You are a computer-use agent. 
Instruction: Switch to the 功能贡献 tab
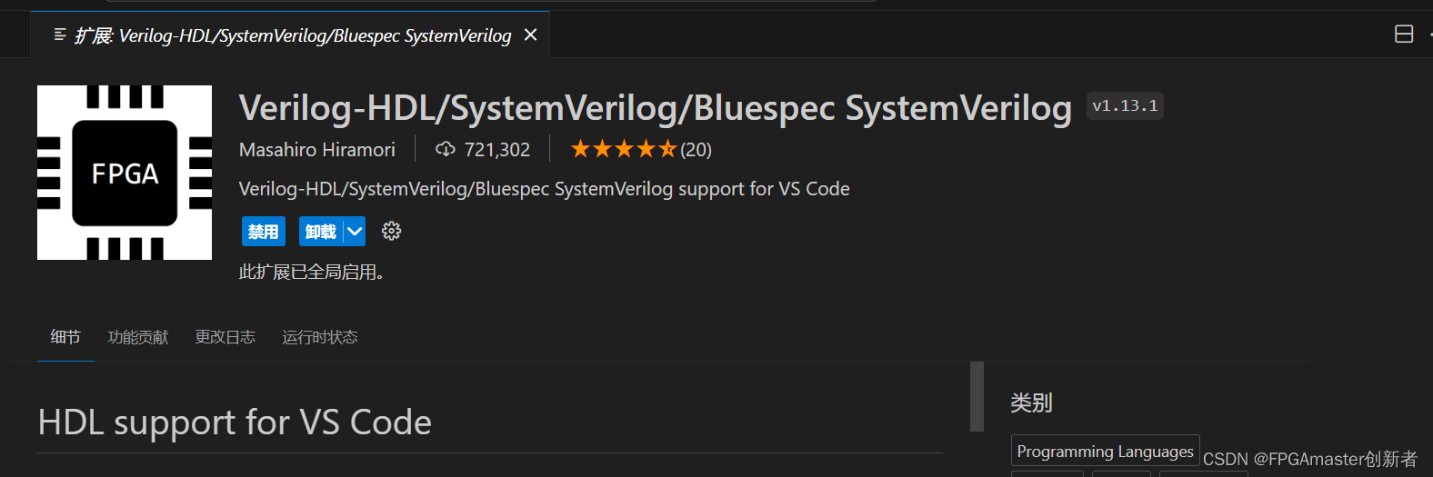[138, 337]
